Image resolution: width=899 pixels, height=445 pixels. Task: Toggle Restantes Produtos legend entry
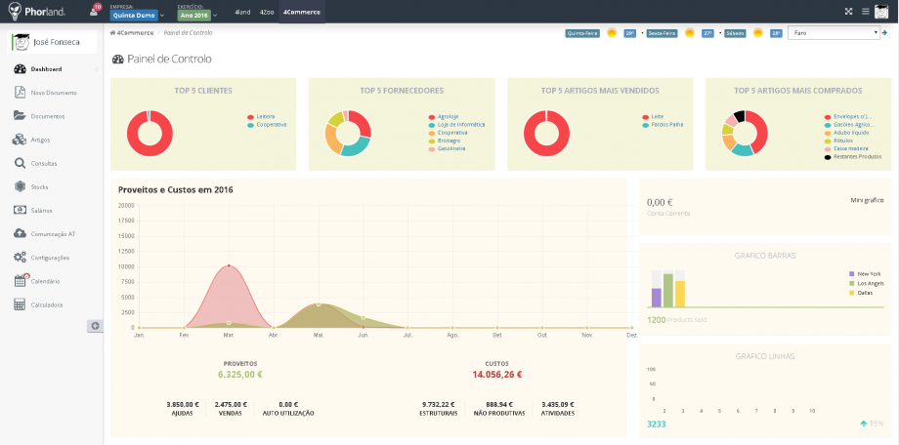(853, 157)
